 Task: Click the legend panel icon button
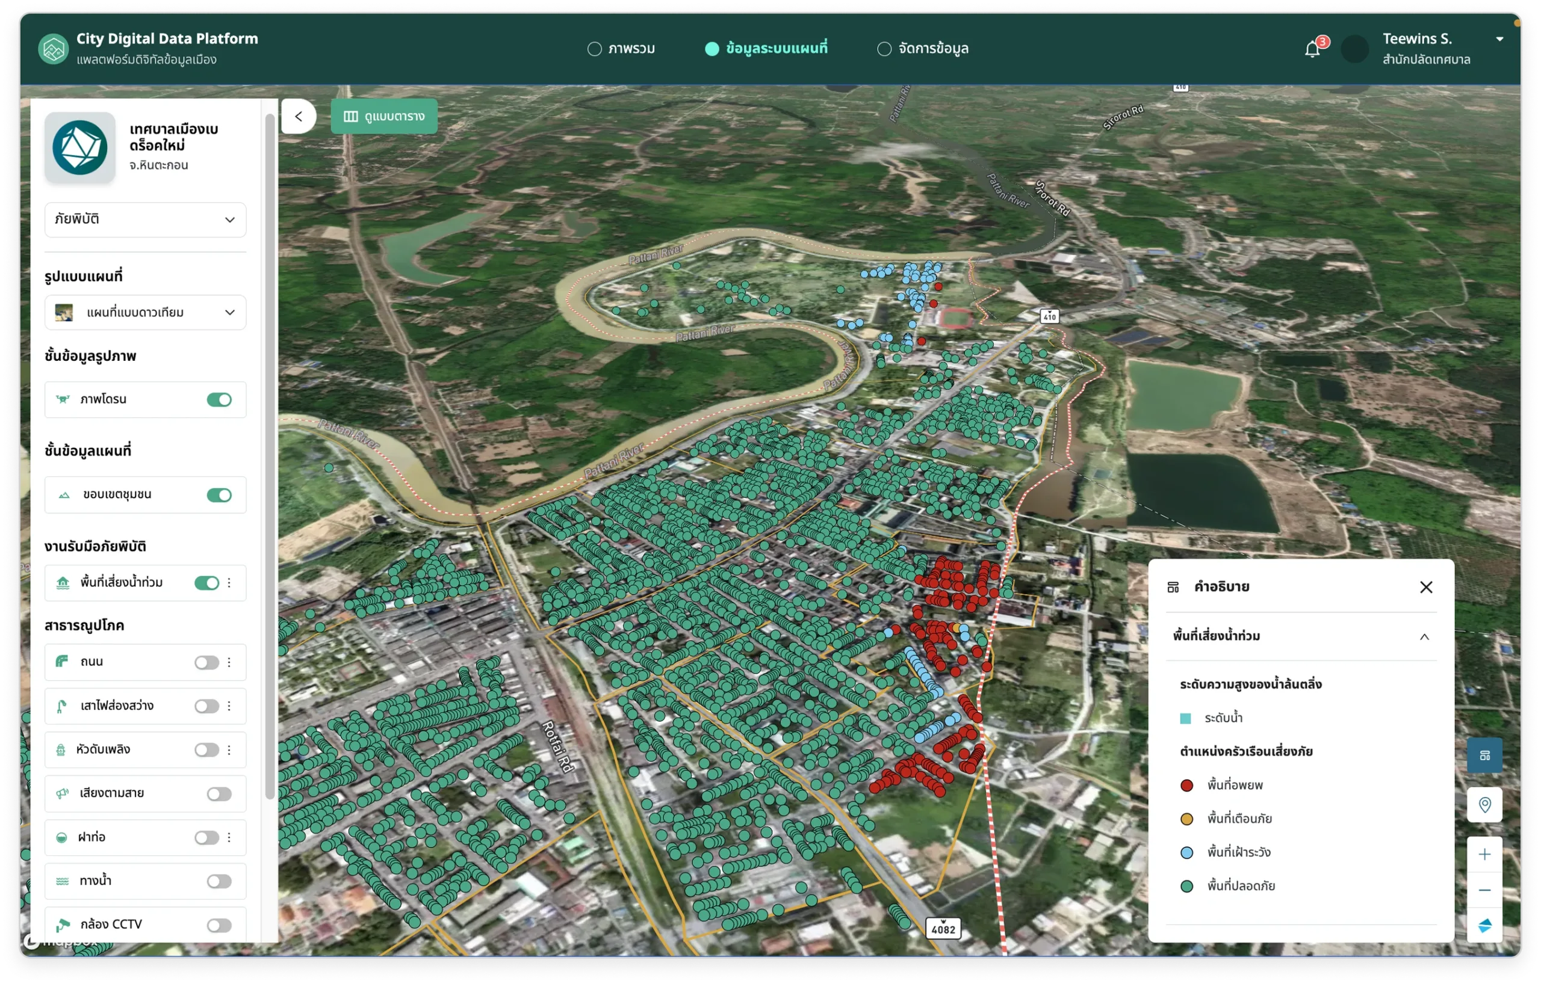1484,755
